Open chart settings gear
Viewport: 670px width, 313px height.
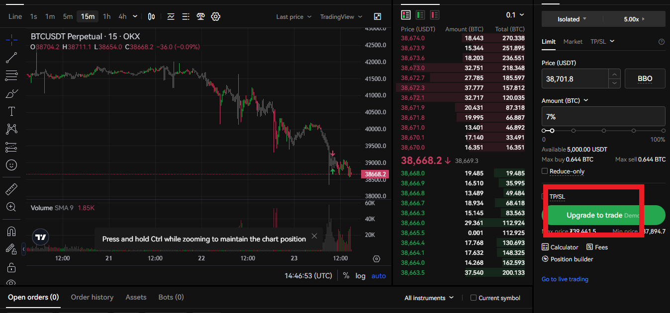[215, 16]
